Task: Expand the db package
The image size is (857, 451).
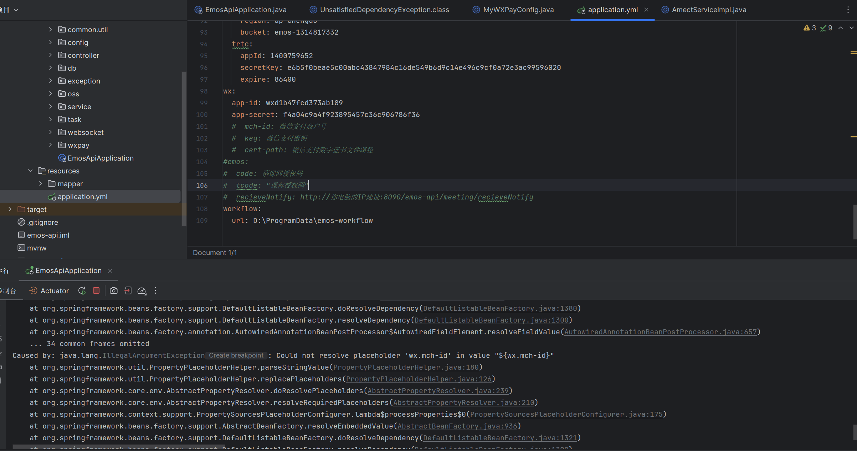Action: (x=50, y=68)
